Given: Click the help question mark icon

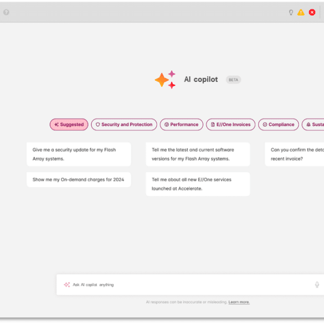Looking at the screenshot, I should pyautogui.click(x=6, y=12).
